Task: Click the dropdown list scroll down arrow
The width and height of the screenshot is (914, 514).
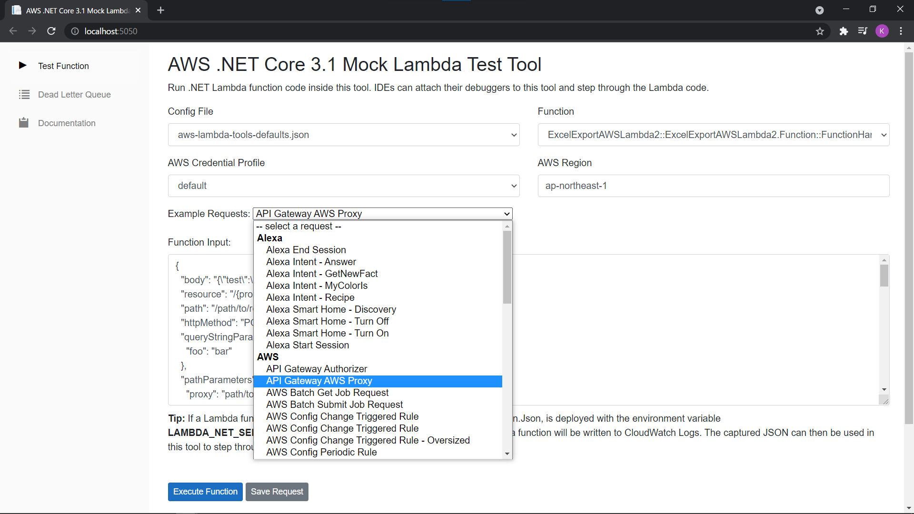Action: click(507, 454)
